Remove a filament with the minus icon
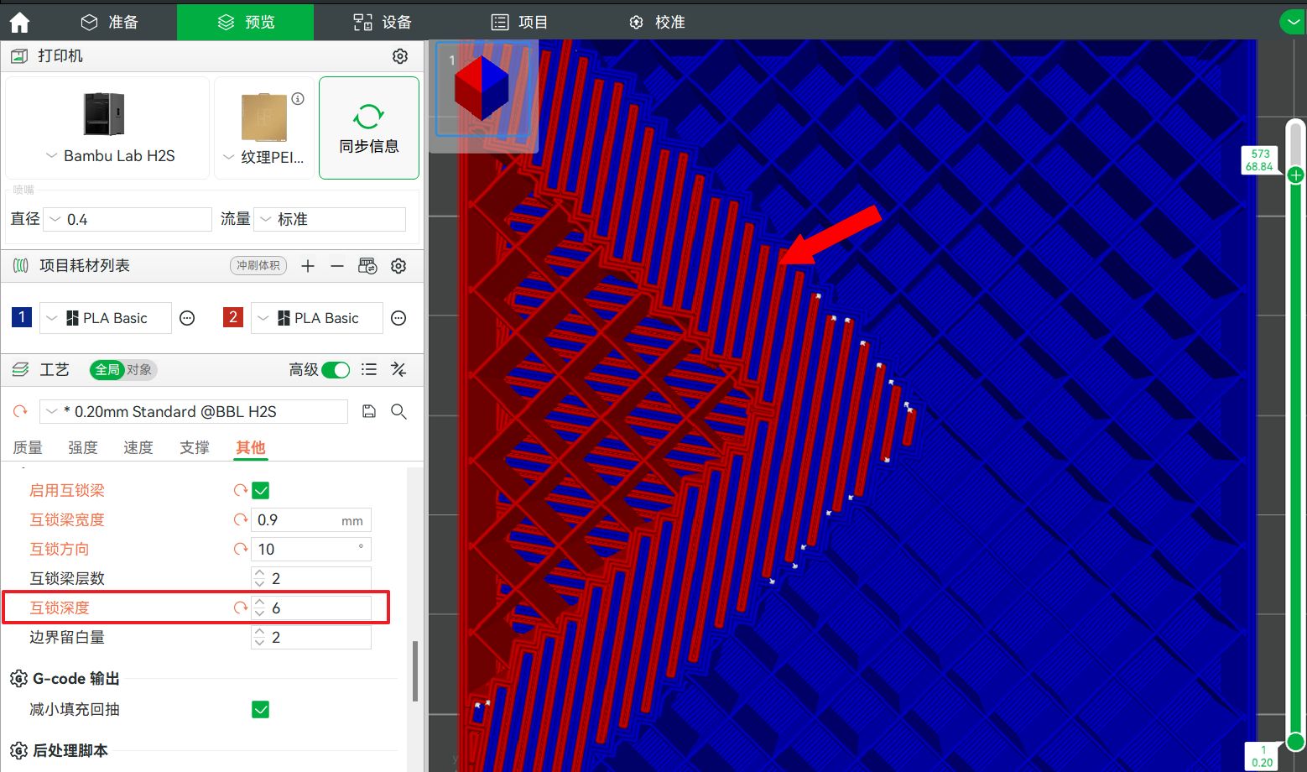 tap(336, 266)
